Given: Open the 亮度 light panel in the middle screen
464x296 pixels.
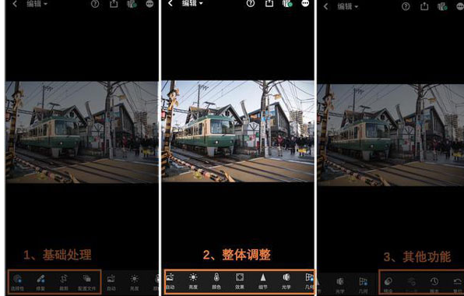Looking at the screenshot, I should point(193,281).
